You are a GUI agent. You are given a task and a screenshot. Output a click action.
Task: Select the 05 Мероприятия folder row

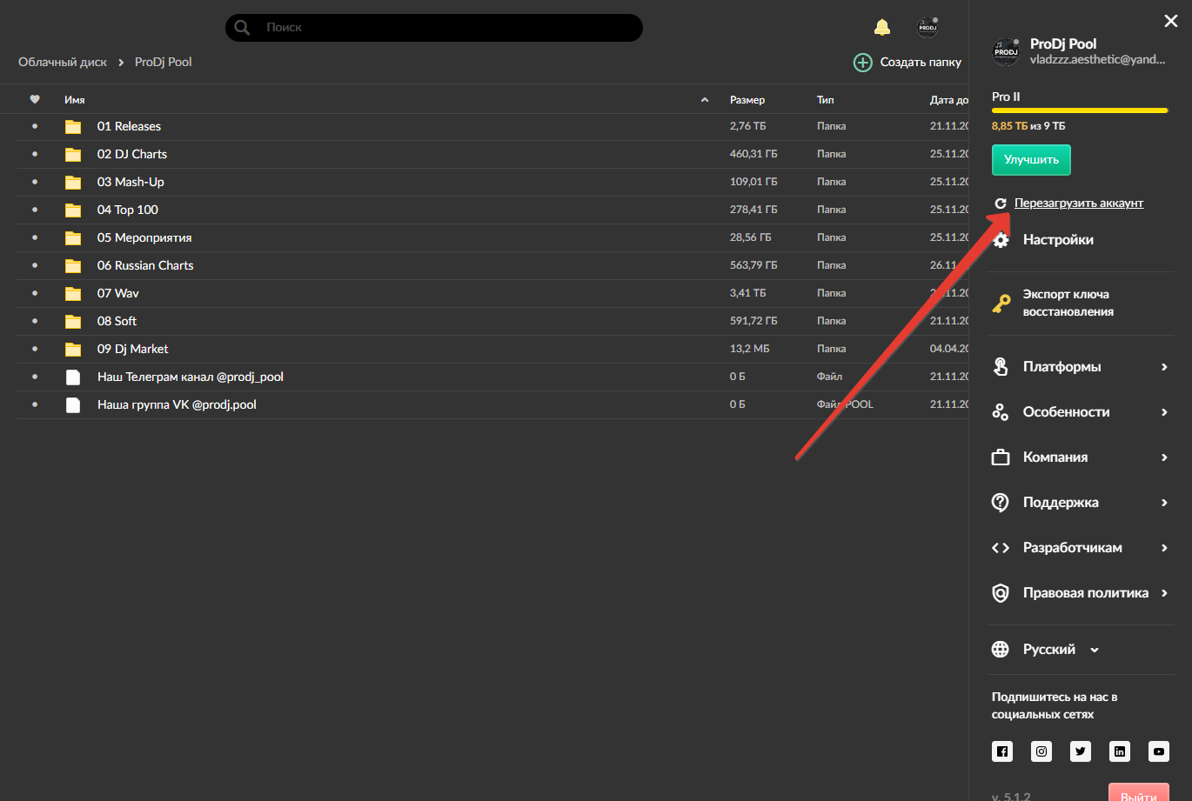pyautogui.click(x=493, y=237)
